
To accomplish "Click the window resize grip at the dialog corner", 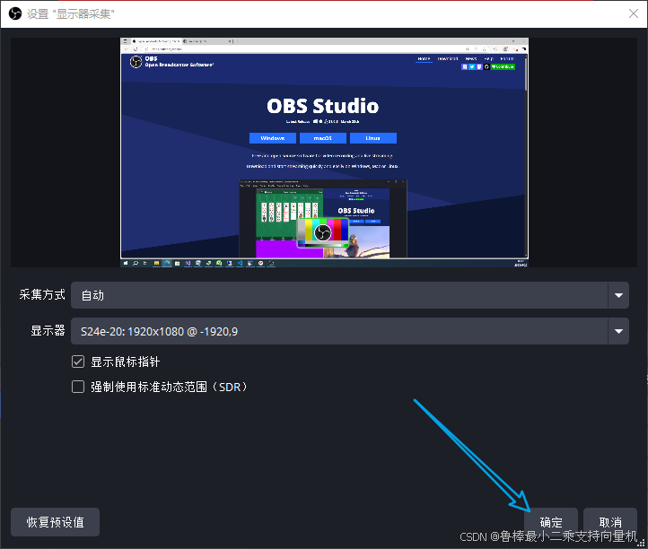I will click(x=642, y=543).
